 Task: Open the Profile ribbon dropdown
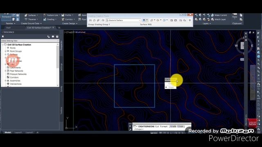pos(68,15)
